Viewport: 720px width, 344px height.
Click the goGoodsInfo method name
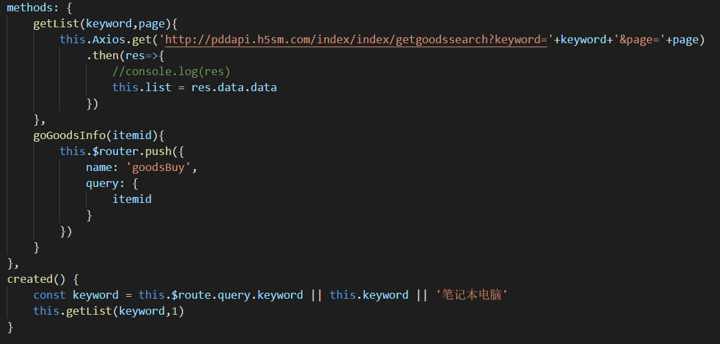(x=72, y=136)
